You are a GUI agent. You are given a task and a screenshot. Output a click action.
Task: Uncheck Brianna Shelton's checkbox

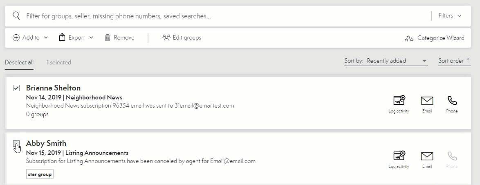click(x=16, y=88)
